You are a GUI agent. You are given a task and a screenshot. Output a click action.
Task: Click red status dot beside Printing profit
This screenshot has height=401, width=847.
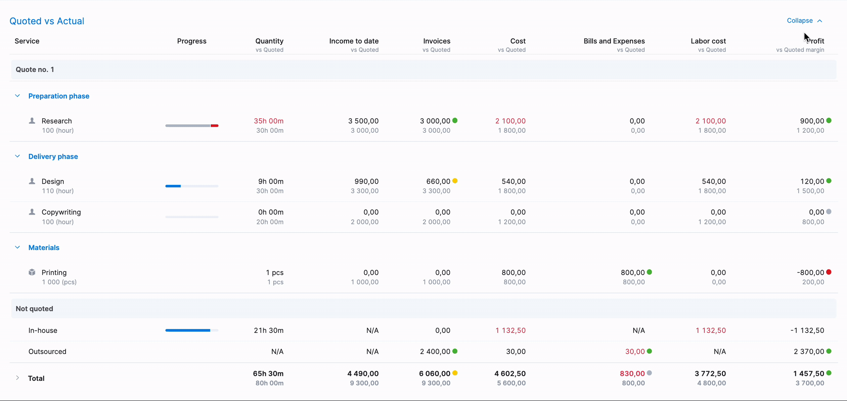(x=829, y=272)
